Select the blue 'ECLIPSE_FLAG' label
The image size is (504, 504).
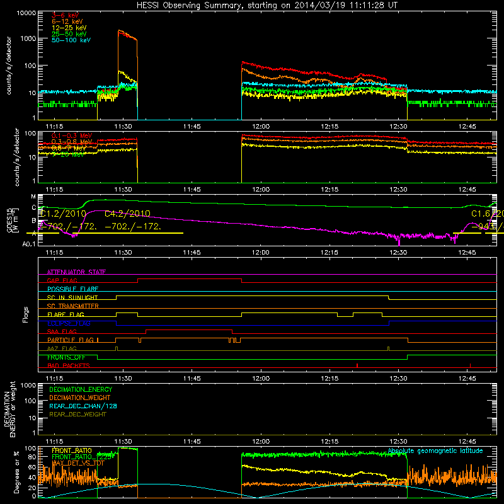[69, 323]
